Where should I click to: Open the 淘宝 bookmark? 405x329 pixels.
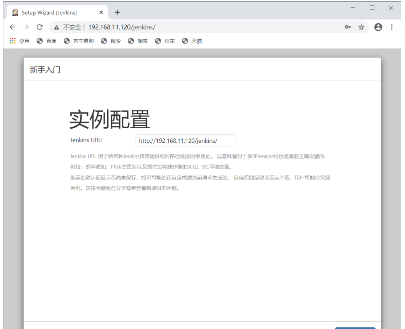(x=138, y=41)
